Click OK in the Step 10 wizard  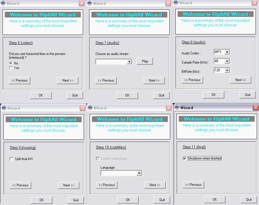[x=128, y=200]
